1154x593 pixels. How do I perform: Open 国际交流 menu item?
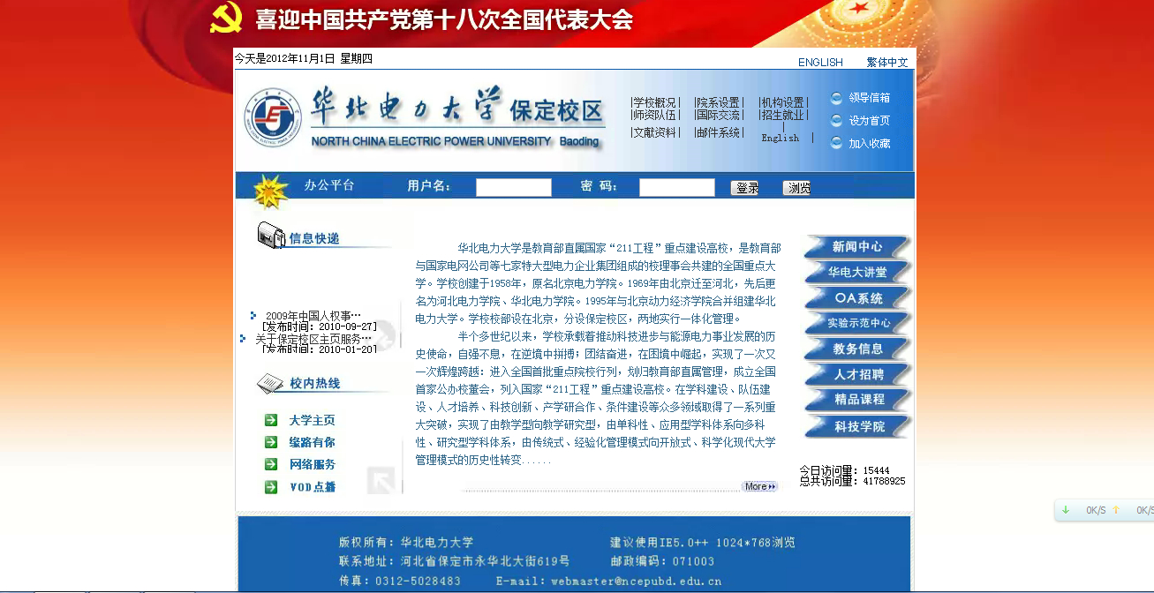coord(718,115)
